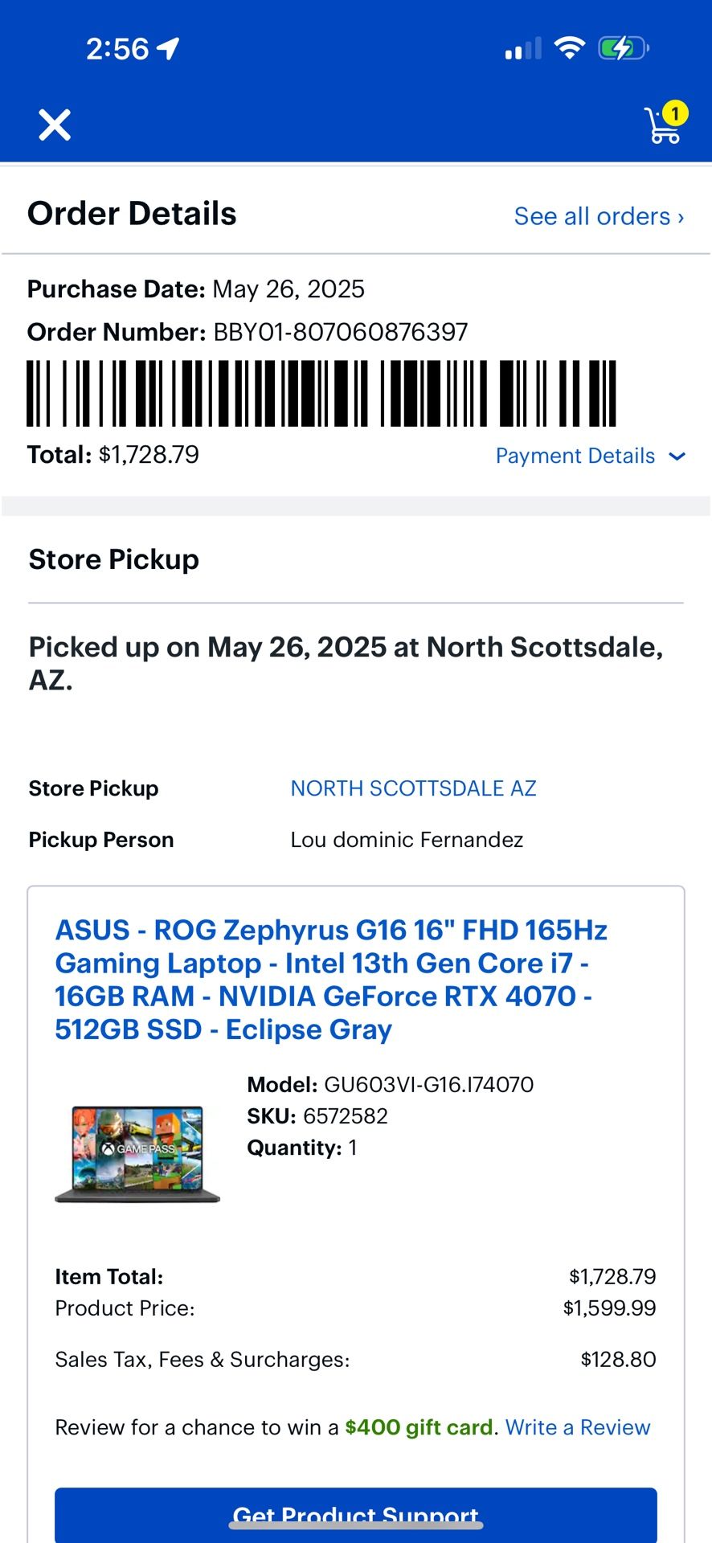Tap the order number text

pyautogui.click(x=340, y=332)
